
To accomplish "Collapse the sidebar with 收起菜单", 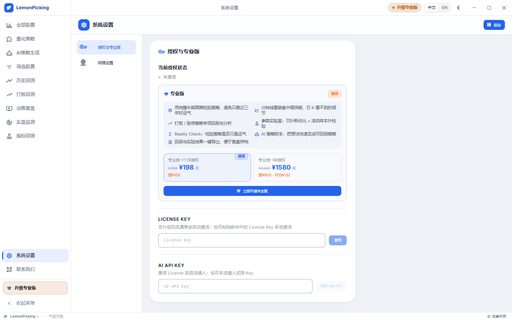I will coord(35,303).
